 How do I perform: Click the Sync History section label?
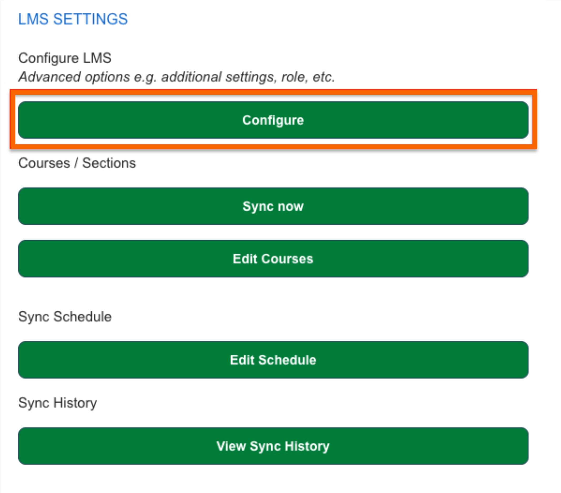(57, 403)
